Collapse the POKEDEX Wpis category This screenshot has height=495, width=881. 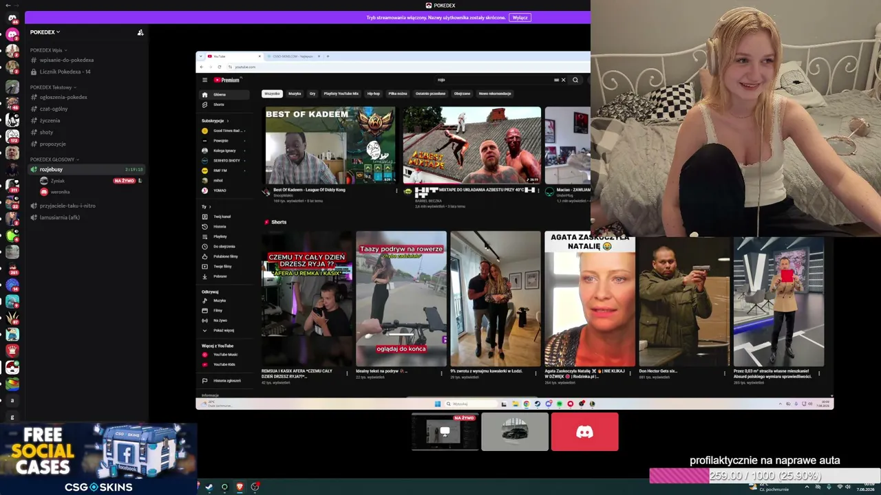[48, 50]
